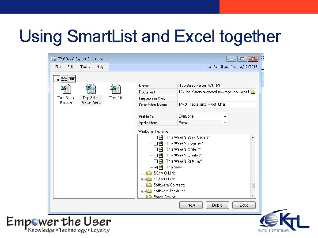This screenshot has height=238, width=318.
Task: Check This Week's Returns checkbox
Action: tap(156, 161)
